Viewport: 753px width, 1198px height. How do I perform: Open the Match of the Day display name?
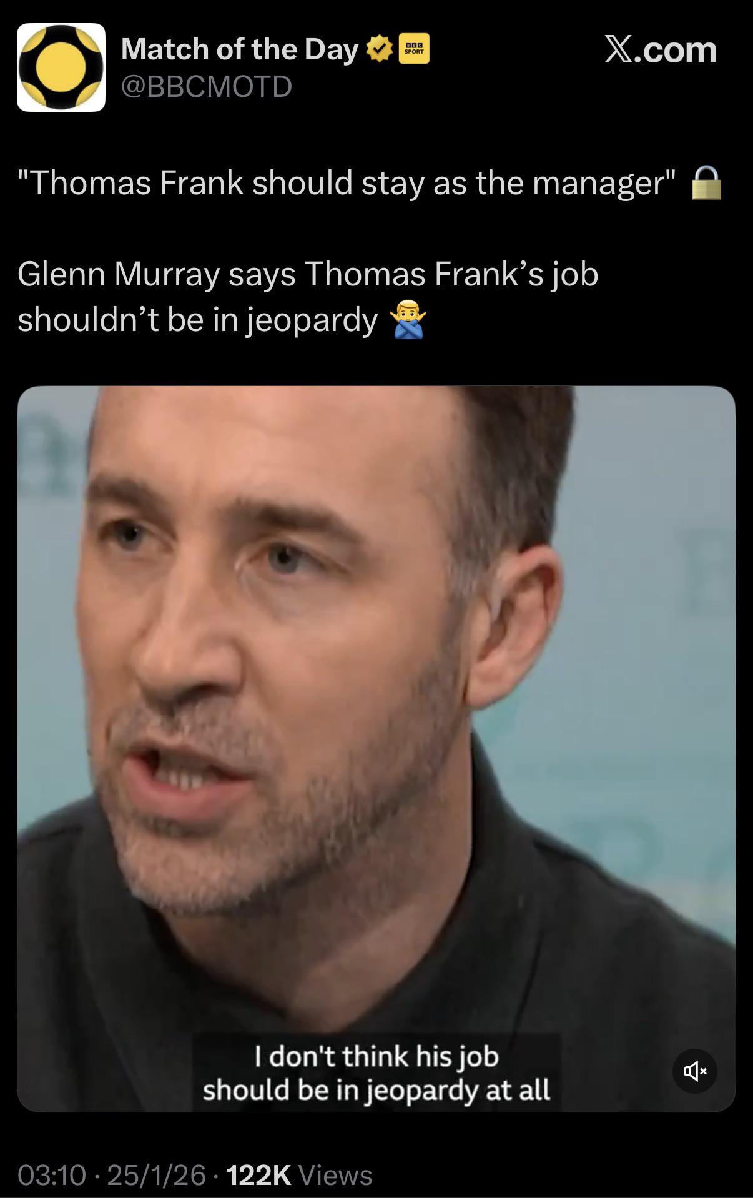239,49
